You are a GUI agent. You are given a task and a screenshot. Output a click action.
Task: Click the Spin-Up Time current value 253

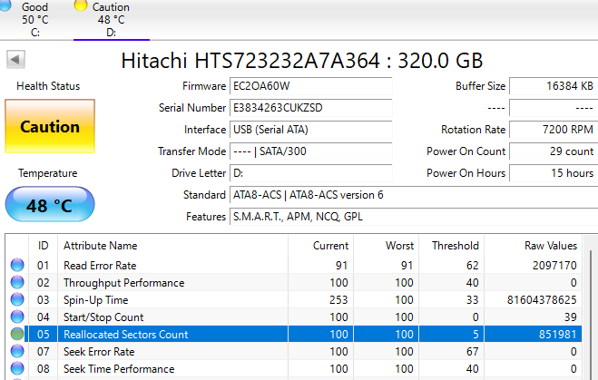(x=338, y=300)
